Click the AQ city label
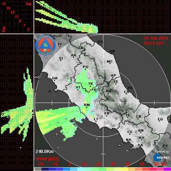 click(x=108, y=91)
